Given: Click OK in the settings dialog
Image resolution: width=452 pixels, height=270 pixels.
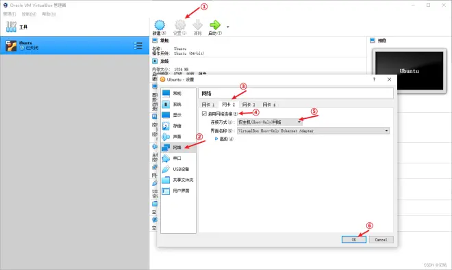Looking at the screenshot, I should pyautogui.click(x=353, y=239).
